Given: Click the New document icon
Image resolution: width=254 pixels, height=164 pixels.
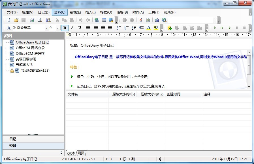Looking at the screenshot, I should click(x=8, y=20).
